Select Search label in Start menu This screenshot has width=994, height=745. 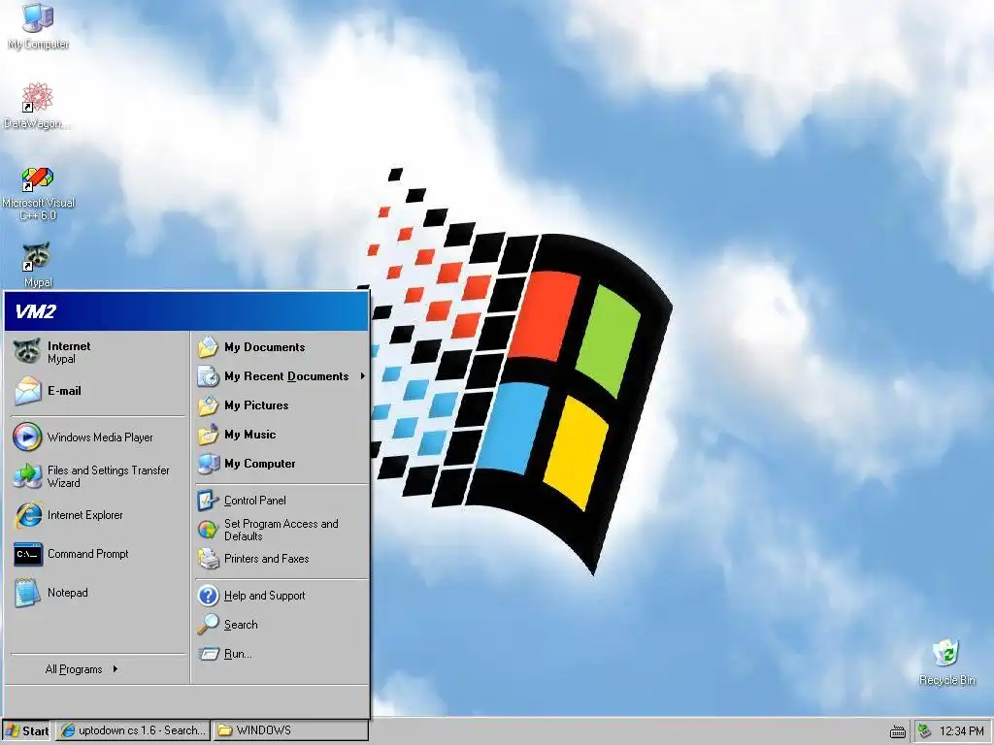coord(241,625)
